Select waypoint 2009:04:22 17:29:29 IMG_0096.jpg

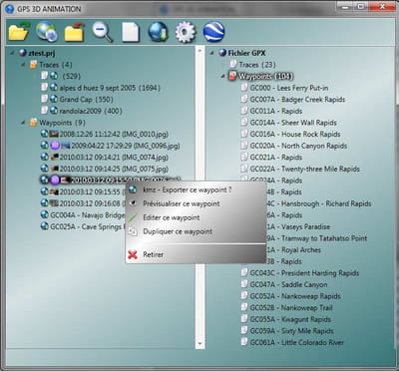pyautogui.click(x=126, y=146)
